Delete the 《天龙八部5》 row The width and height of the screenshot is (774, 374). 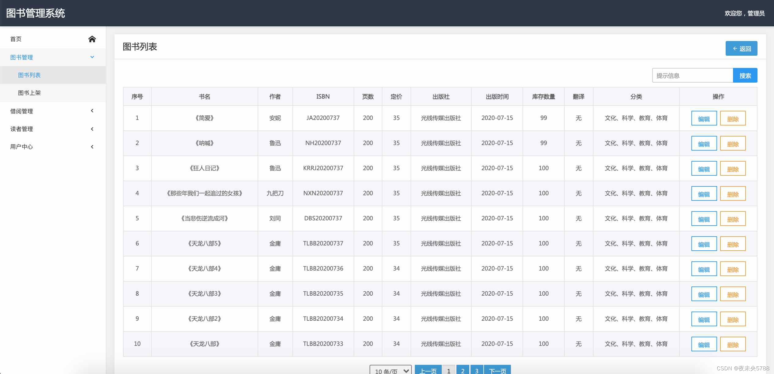click(x=733, y=244)
